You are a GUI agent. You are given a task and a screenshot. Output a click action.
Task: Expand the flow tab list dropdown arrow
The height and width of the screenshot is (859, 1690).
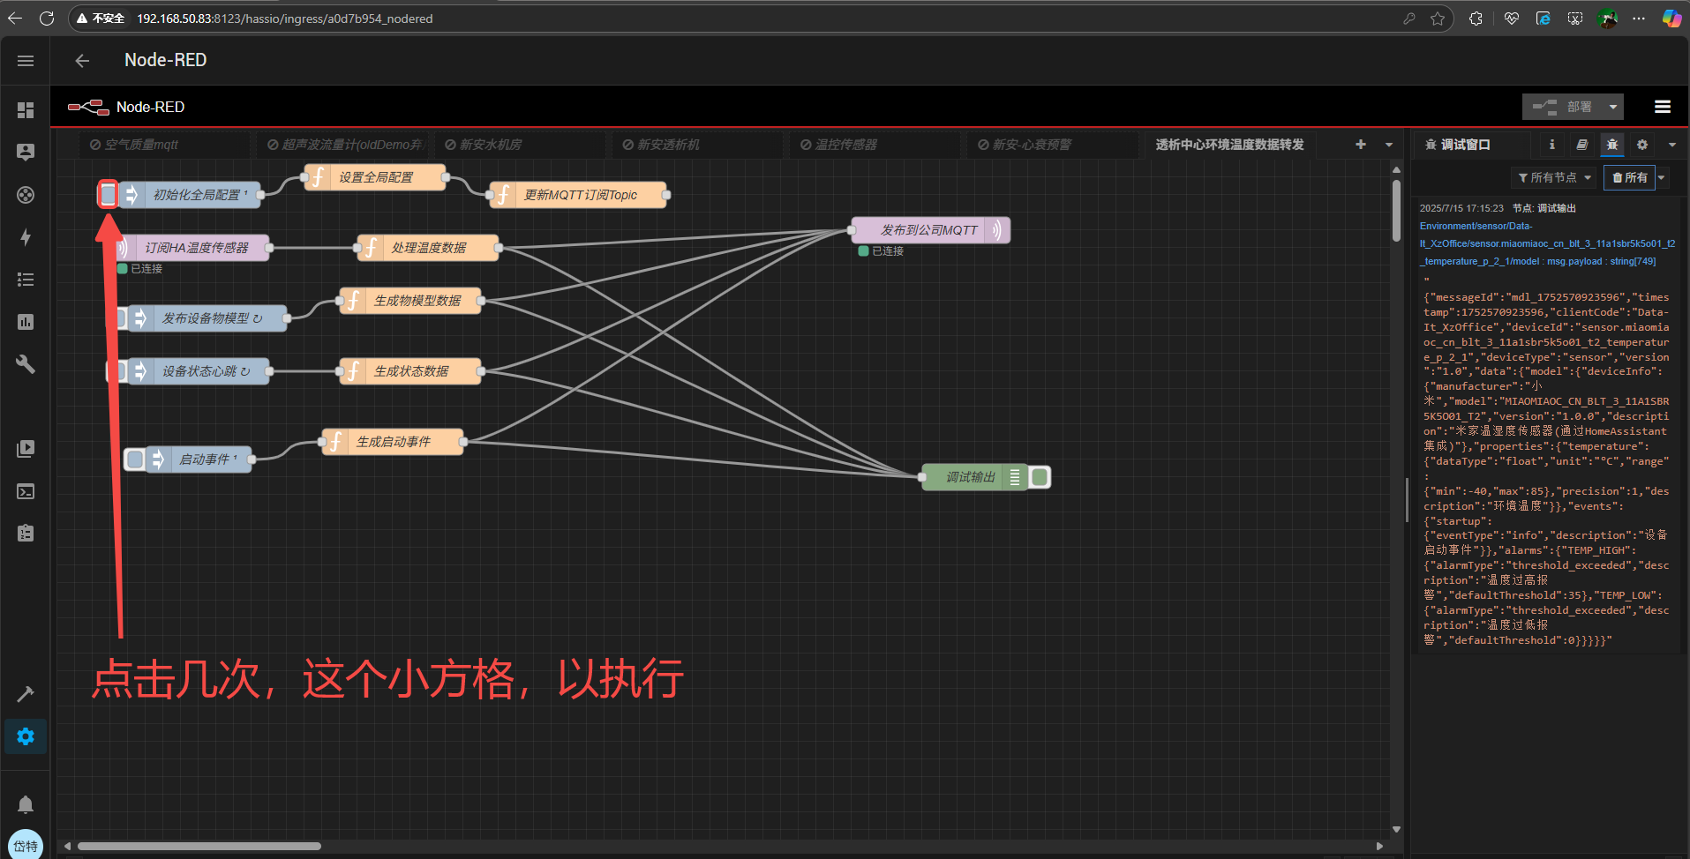pos(1388,145)
